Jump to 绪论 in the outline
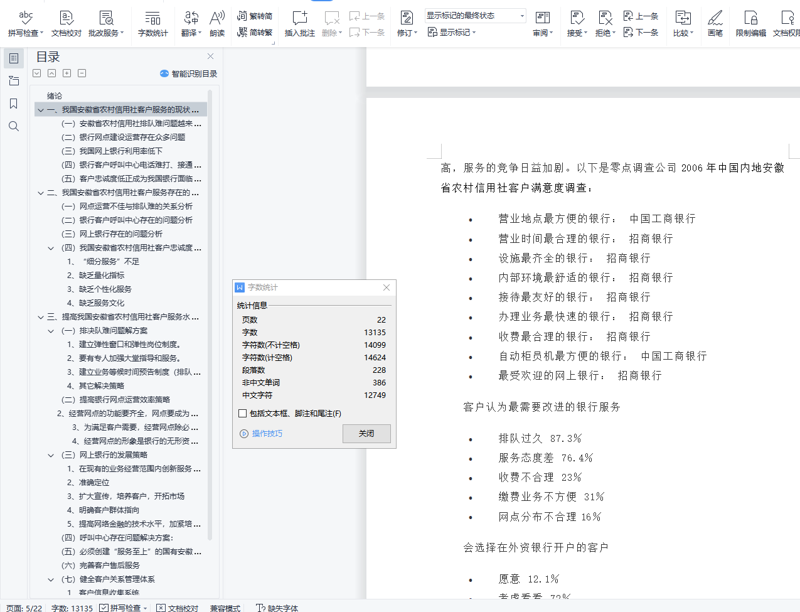The height and width of the screenshot is (612, 800). pos(55,96)
